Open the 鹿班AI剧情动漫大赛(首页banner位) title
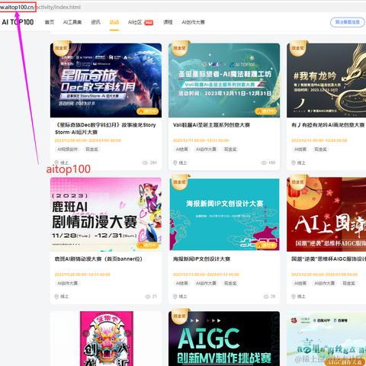This screenshot has height=366, width=366. click(x=98, y=258)
